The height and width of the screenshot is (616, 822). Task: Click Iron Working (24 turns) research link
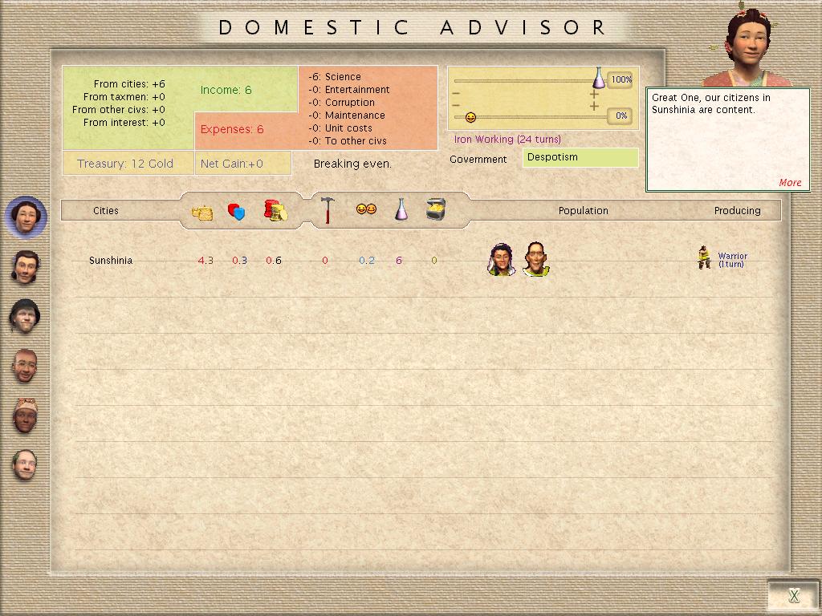507,140
